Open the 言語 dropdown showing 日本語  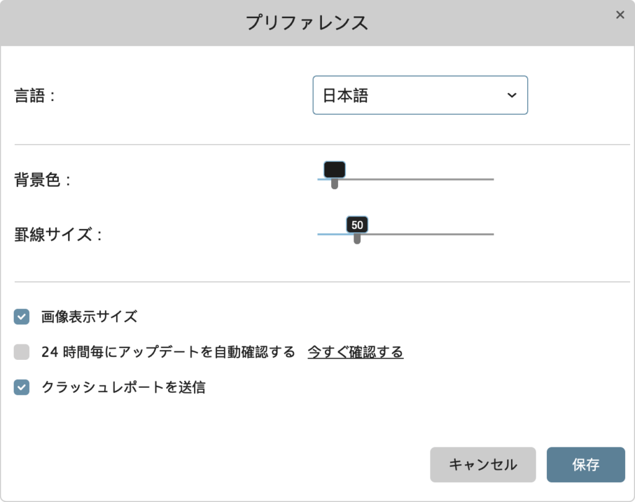coord(420,95)
